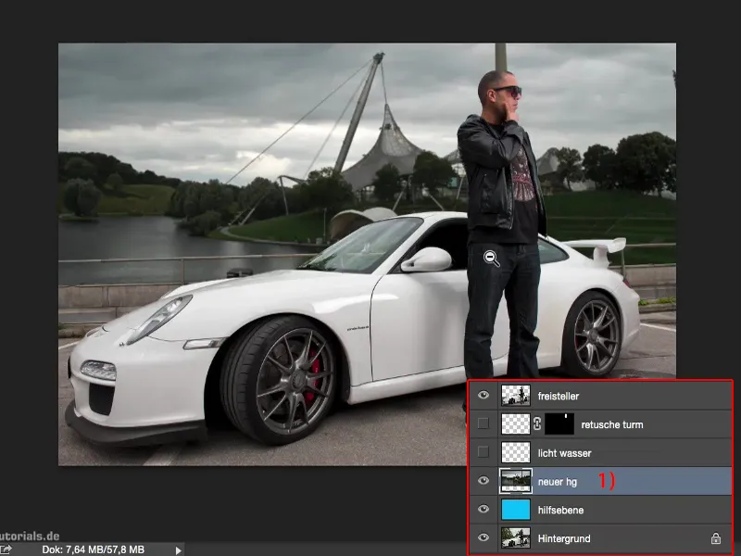Click the lock icon on Hintergrund layer
741x556 pixels.
click(715, 538)
